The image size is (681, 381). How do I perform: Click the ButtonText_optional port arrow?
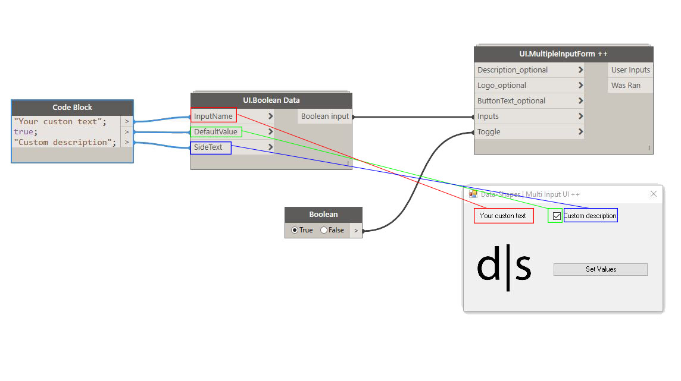[x=580, y=101]
